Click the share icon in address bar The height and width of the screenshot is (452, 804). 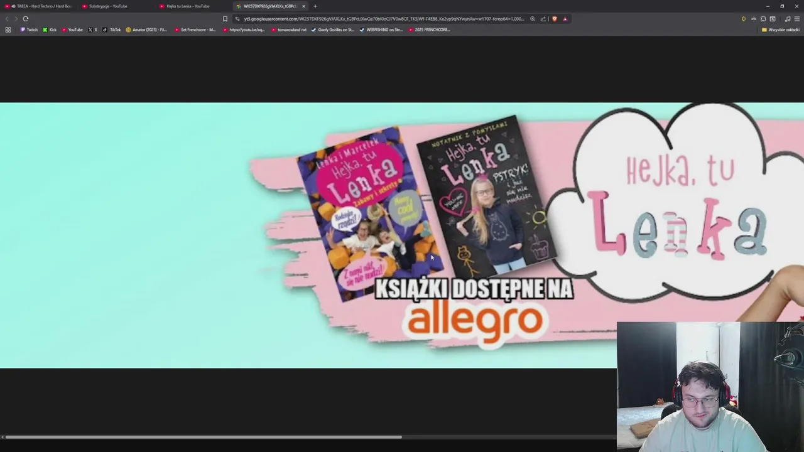[x=543, y=19]
